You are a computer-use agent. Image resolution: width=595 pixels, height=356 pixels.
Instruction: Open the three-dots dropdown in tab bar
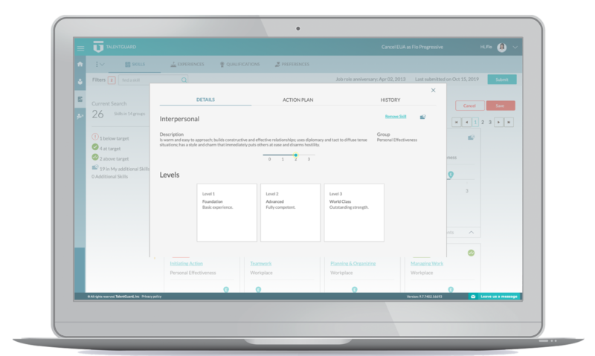pos(100,65)
